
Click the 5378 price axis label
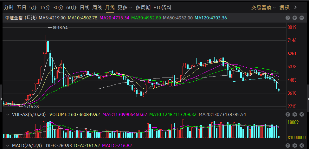click(293, 67)
